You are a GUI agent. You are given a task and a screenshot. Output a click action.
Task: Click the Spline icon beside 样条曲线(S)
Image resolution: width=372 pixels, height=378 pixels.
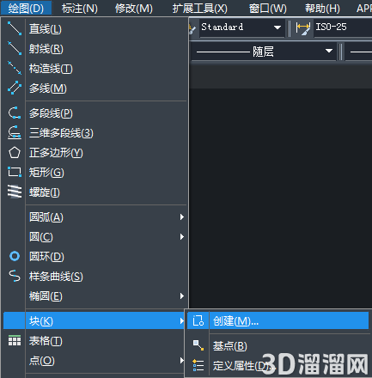coord(15,276)
